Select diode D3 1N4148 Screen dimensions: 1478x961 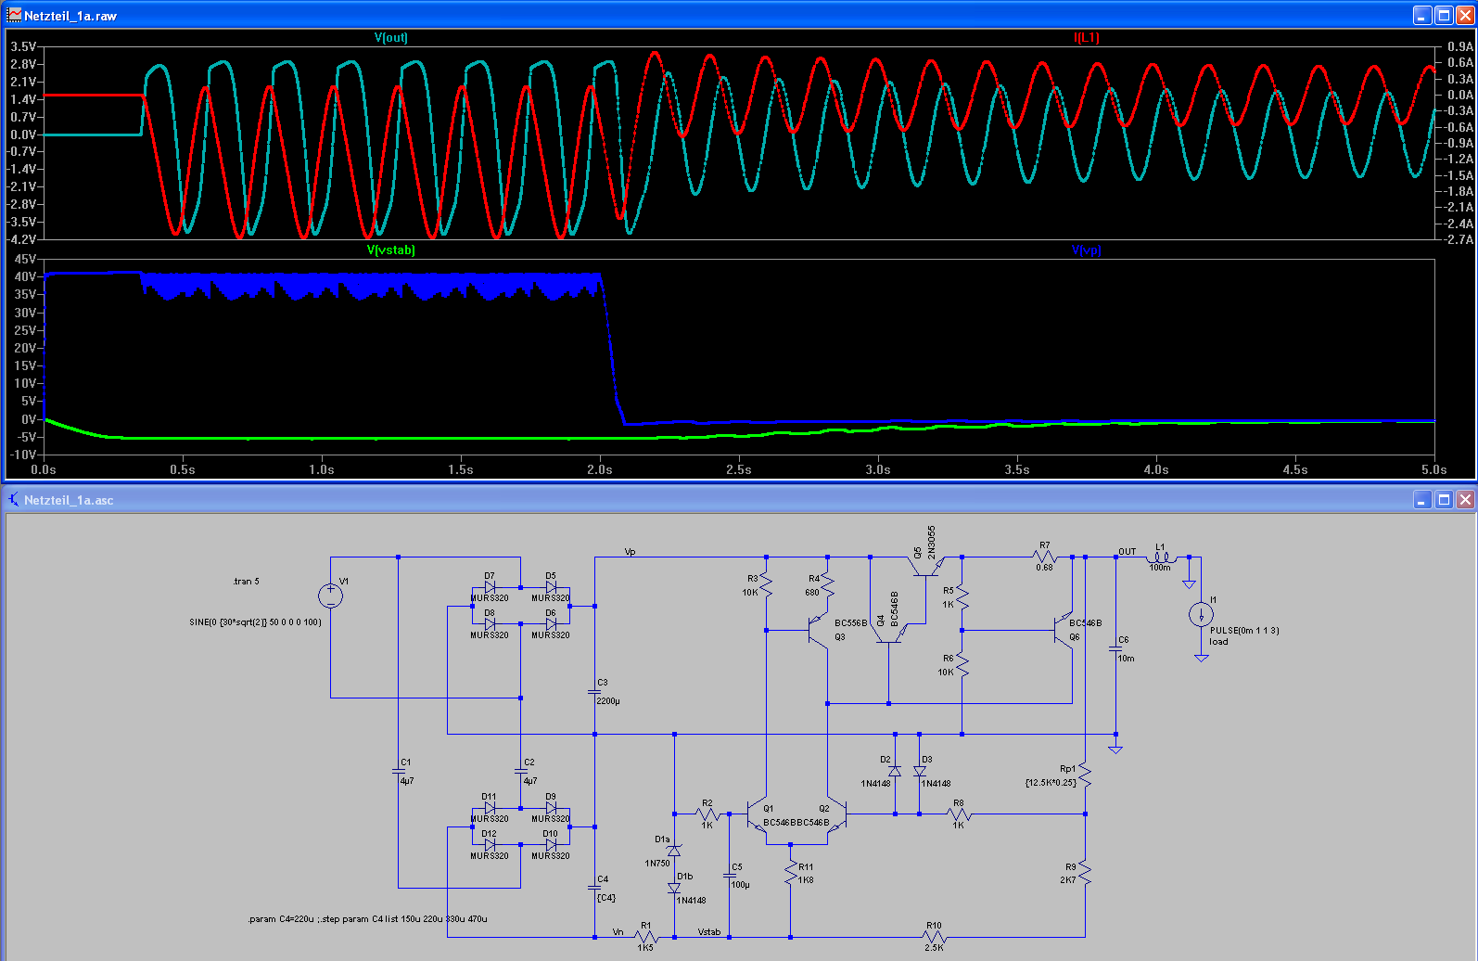(x=919, y=771)
